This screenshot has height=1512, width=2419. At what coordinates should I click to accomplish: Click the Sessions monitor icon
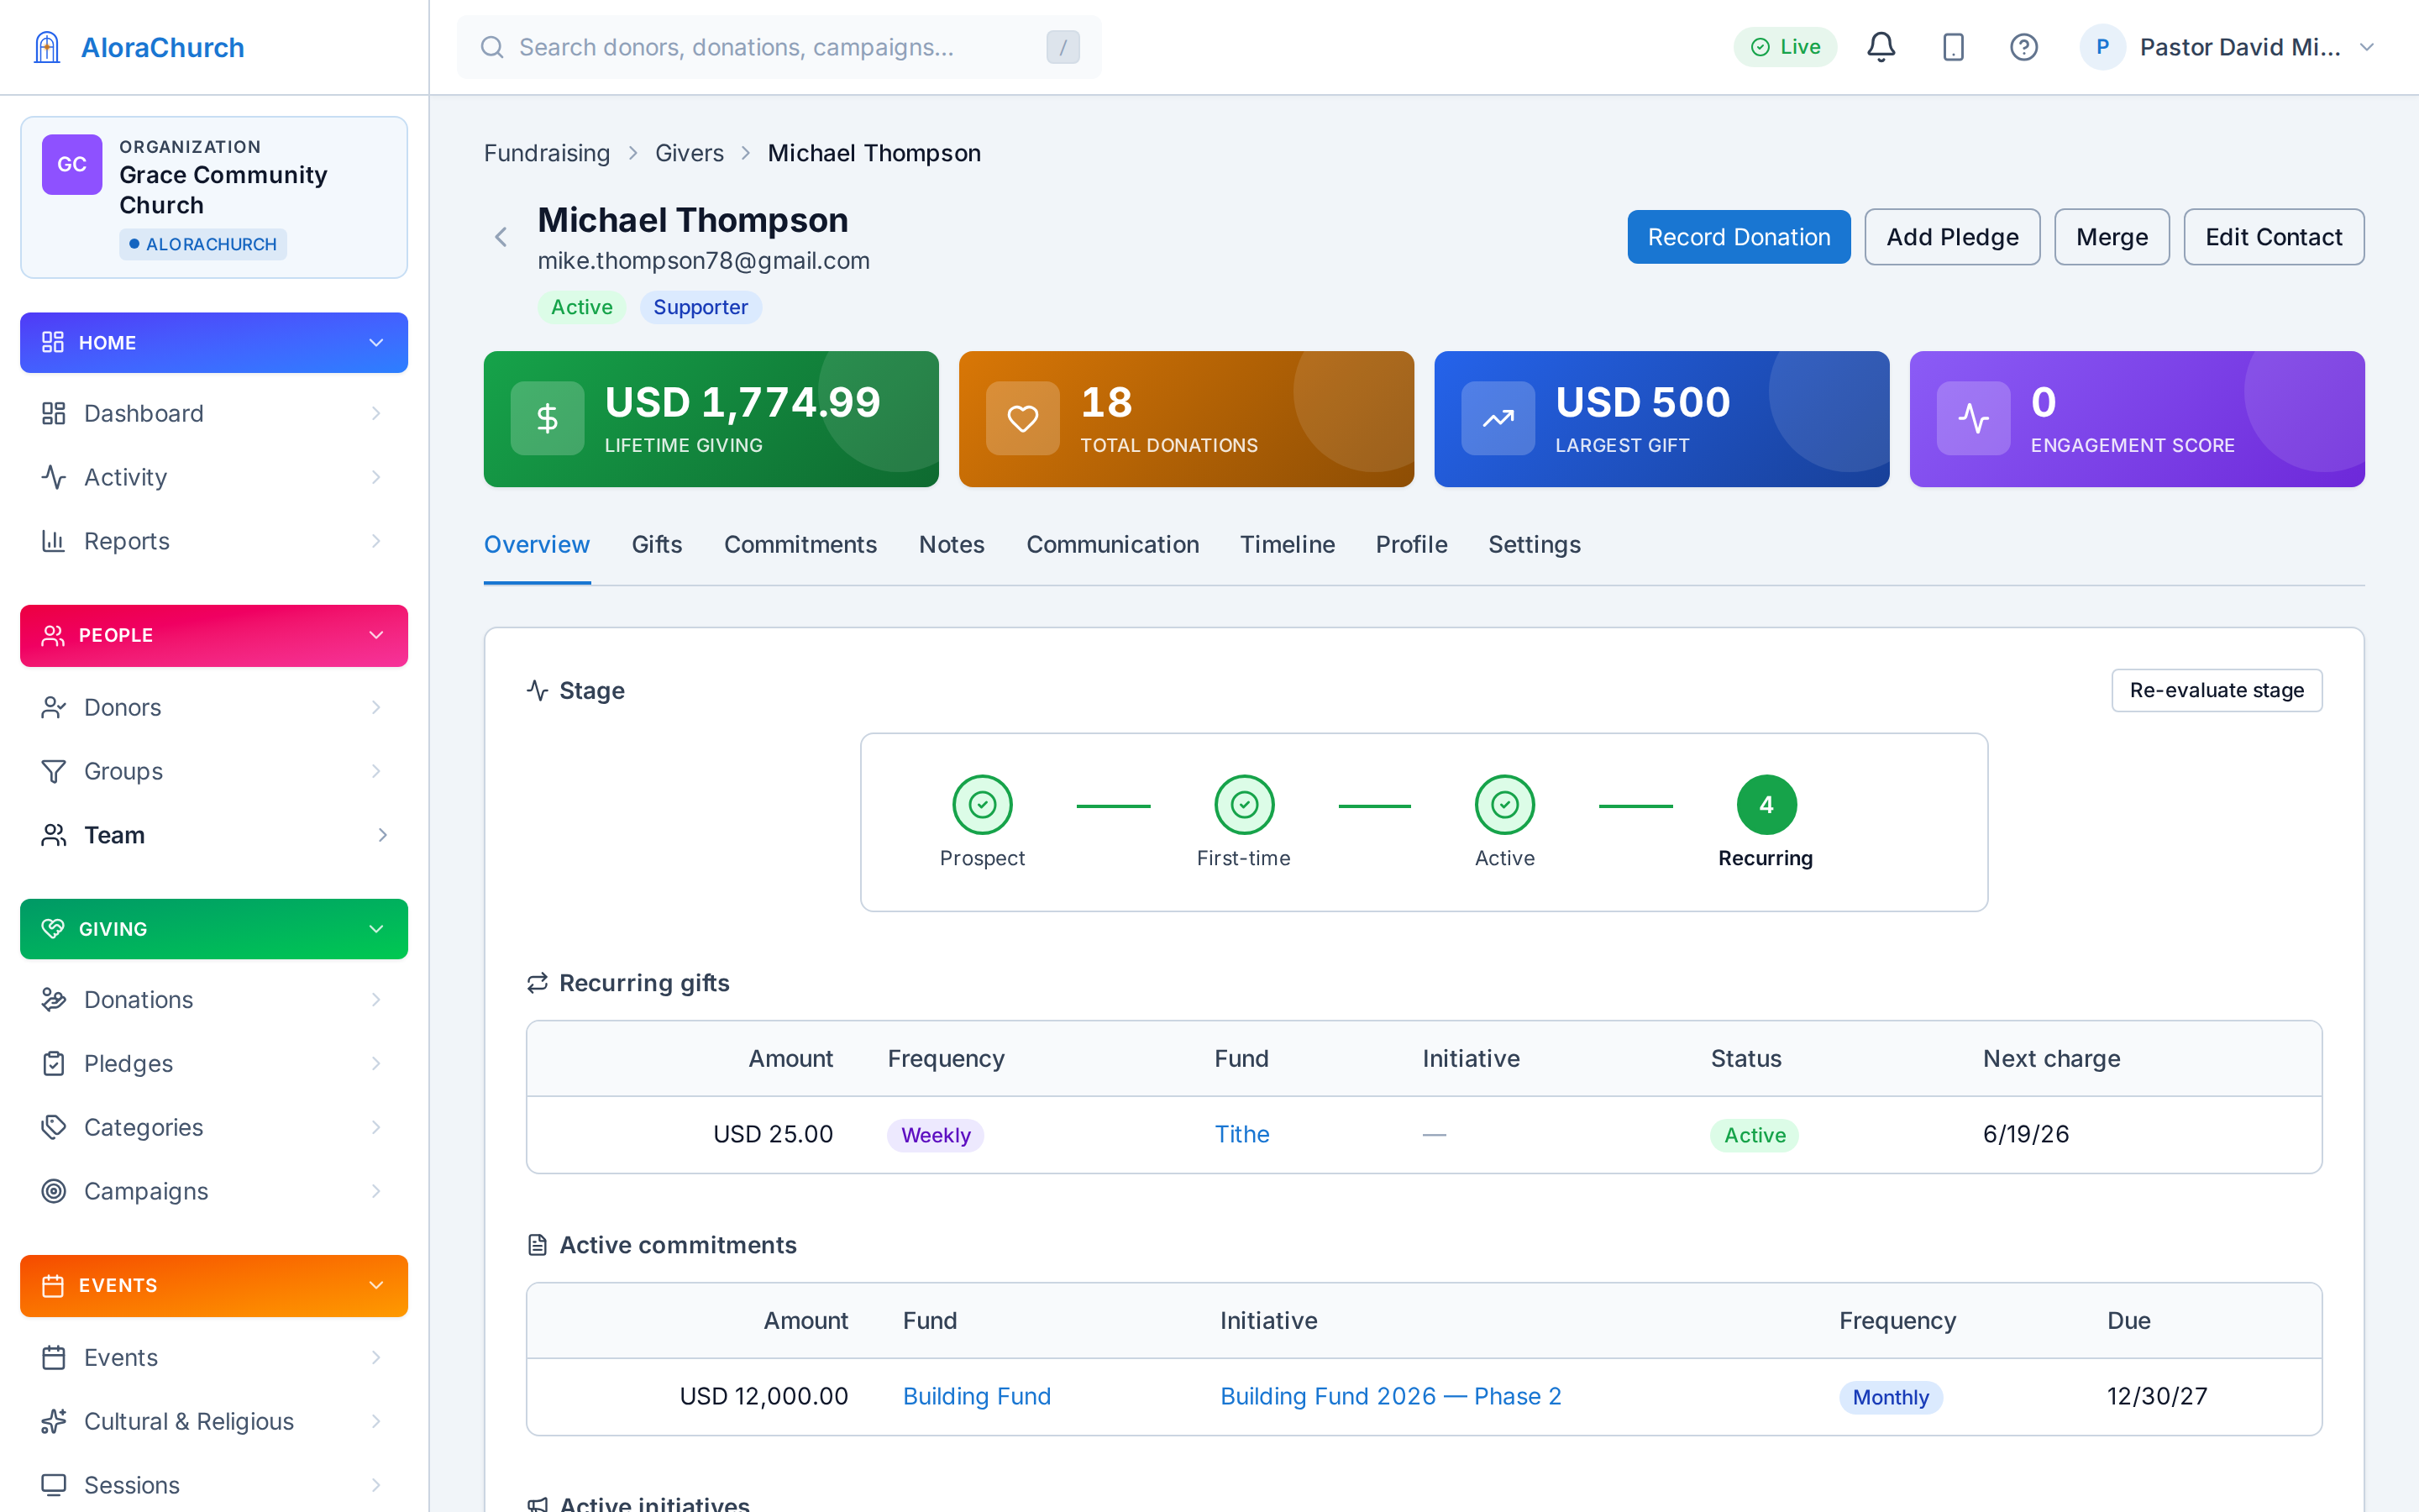[53, 1485]
